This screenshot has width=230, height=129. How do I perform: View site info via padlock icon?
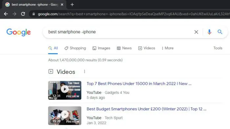coord(34,14)
